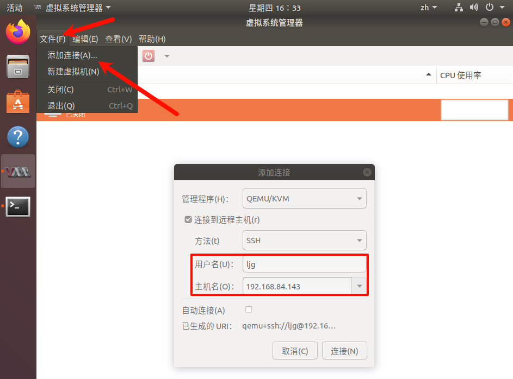Open the 管理程序 QEMU/KVM dropdown
Viewport: 513px width, 379px height.
tap(304, 198)
